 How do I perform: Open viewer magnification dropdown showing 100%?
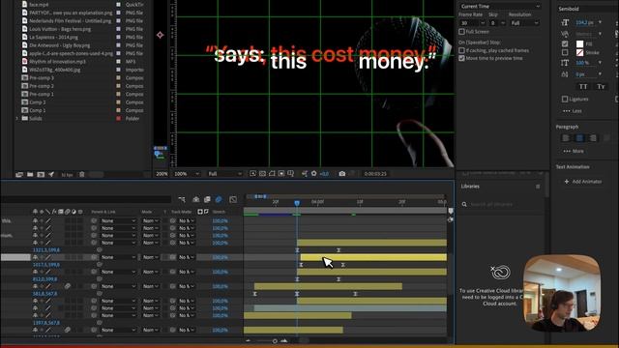[187, 174]
